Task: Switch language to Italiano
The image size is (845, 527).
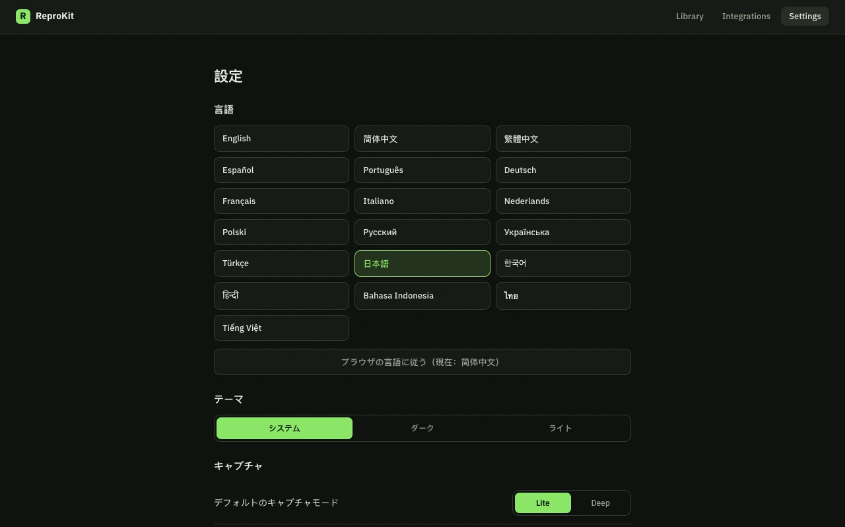Action: tap(422, 201)
